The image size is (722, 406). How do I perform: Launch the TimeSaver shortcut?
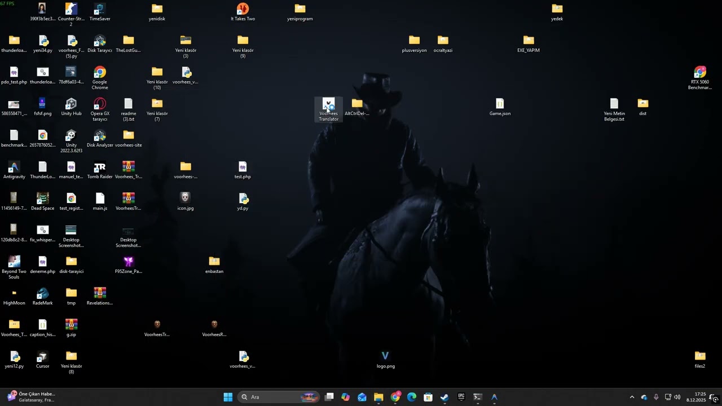100,12
